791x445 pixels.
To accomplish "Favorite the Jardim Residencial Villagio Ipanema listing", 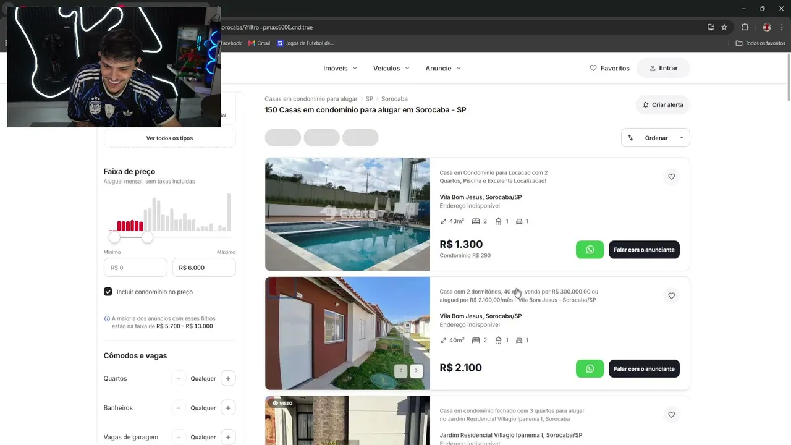I will pyautogui.click(x=672, y=415).
